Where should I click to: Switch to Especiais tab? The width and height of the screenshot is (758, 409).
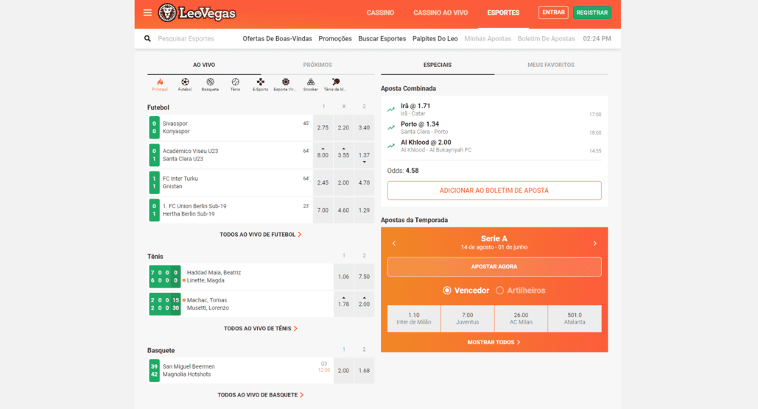pyautogui.click(x=438, y=65)
